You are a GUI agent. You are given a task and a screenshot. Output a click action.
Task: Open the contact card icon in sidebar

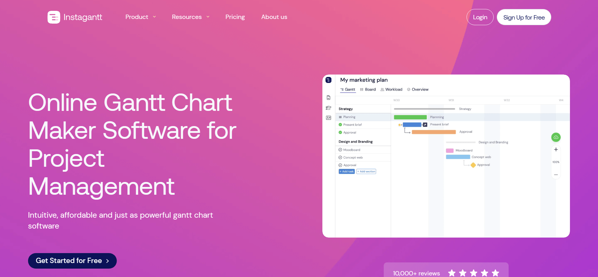328,118
